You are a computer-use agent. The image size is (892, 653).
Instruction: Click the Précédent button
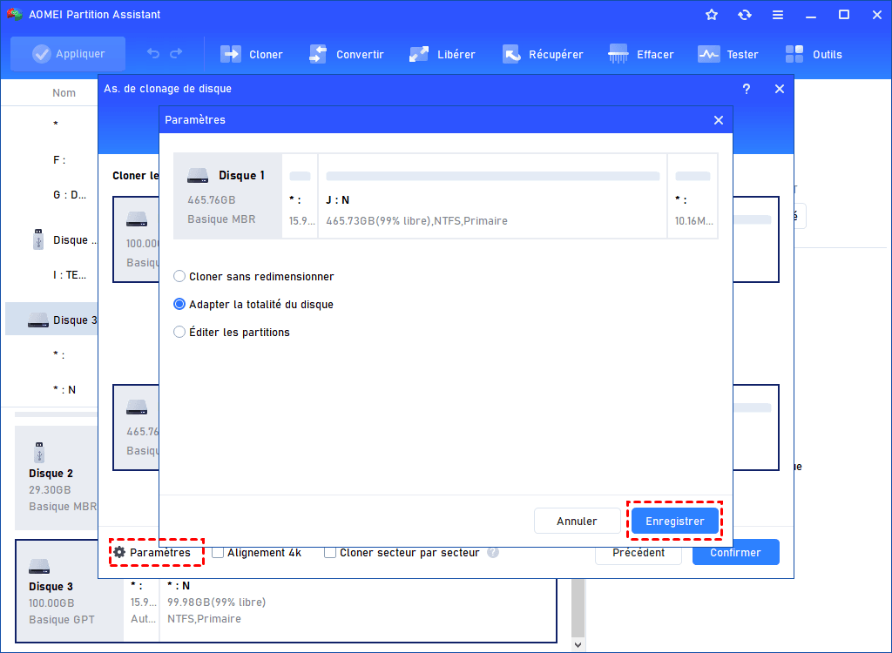pos(639,552)
